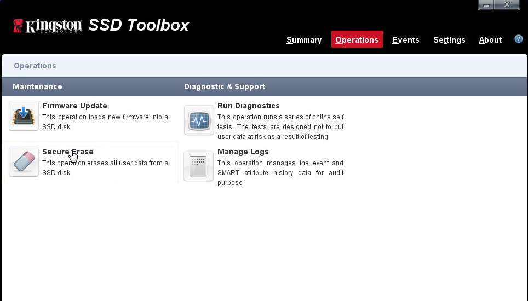The width and height of the screenshot is (528, 301).
Task: Click the Secure Erase eraser icon
Action: click(24, 162)
